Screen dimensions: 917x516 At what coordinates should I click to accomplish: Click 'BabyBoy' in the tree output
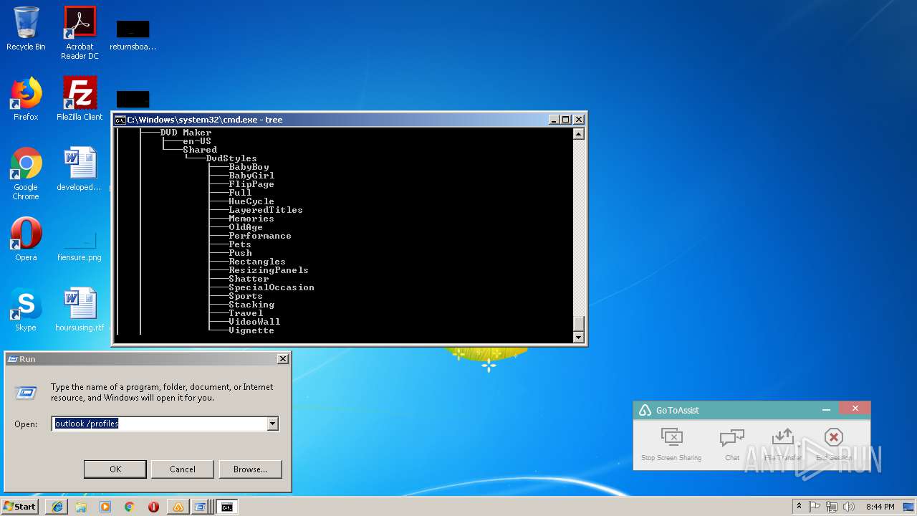click(249, 167)
